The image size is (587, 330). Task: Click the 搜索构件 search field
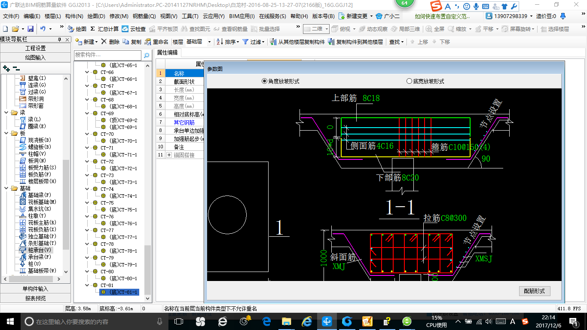point(107,55)
